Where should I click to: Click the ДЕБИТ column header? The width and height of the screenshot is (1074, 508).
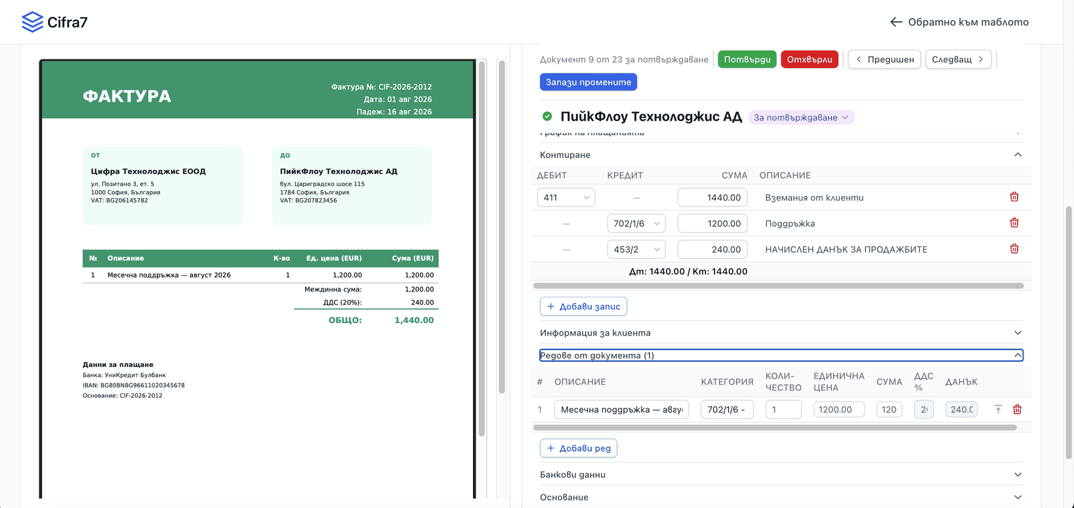pyautogui.click(x=552, y=176)
